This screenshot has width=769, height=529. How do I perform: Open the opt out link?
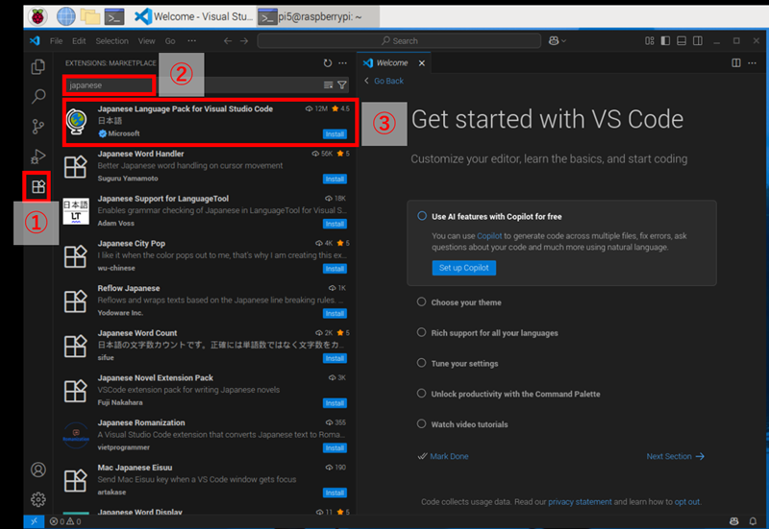tap(687, 501)
